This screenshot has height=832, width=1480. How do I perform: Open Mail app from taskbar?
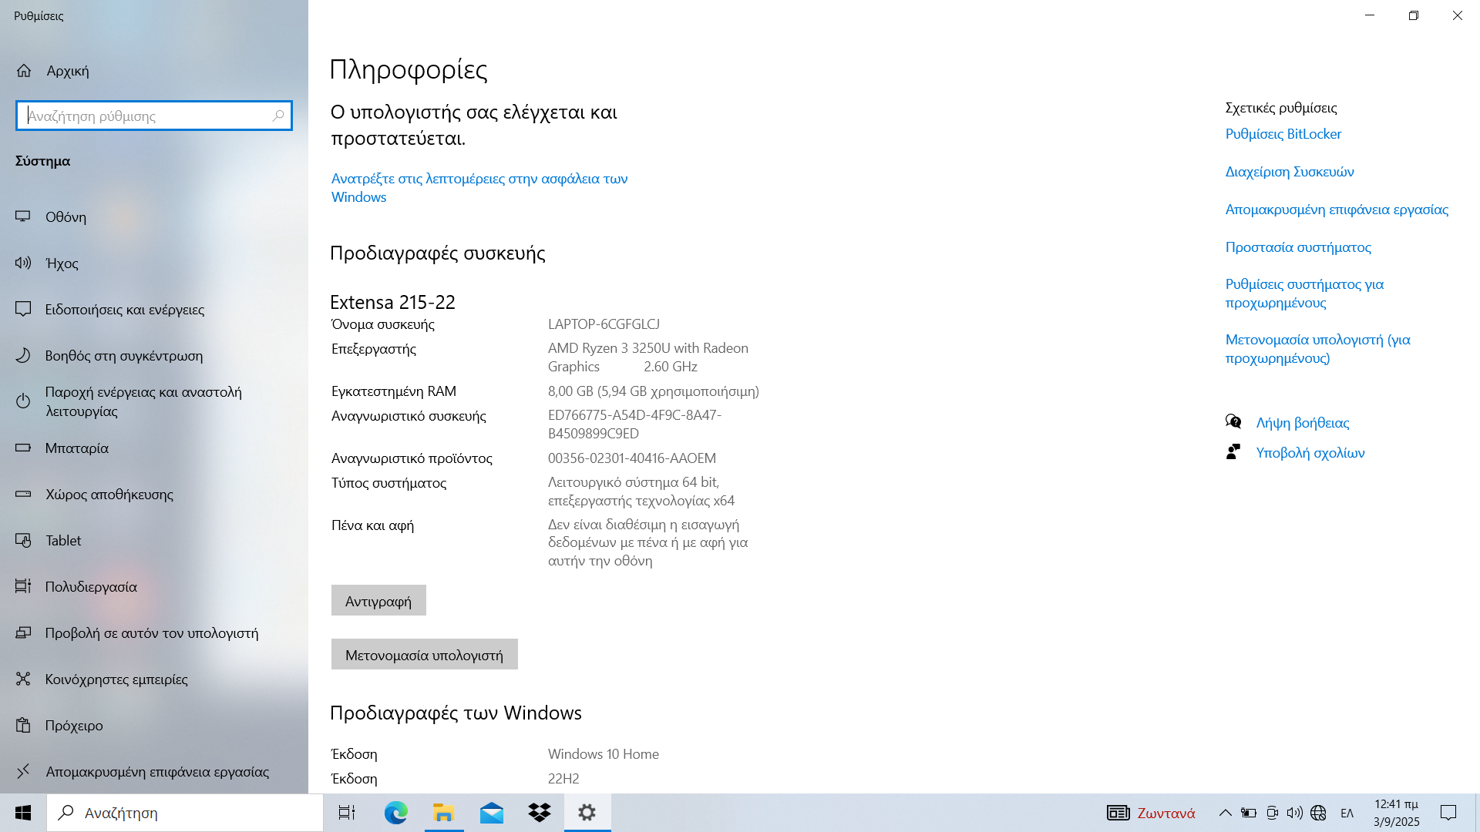tap(492, 813)
